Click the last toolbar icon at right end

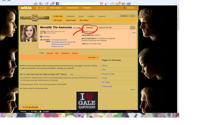pyautogui.click(x=129, y=4)
